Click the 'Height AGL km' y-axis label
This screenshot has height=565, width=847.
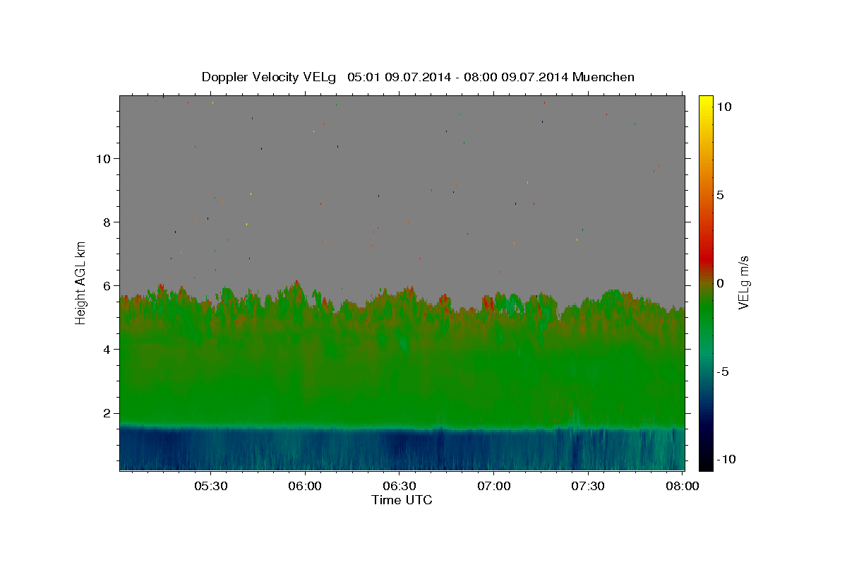(x=81, y=282)
